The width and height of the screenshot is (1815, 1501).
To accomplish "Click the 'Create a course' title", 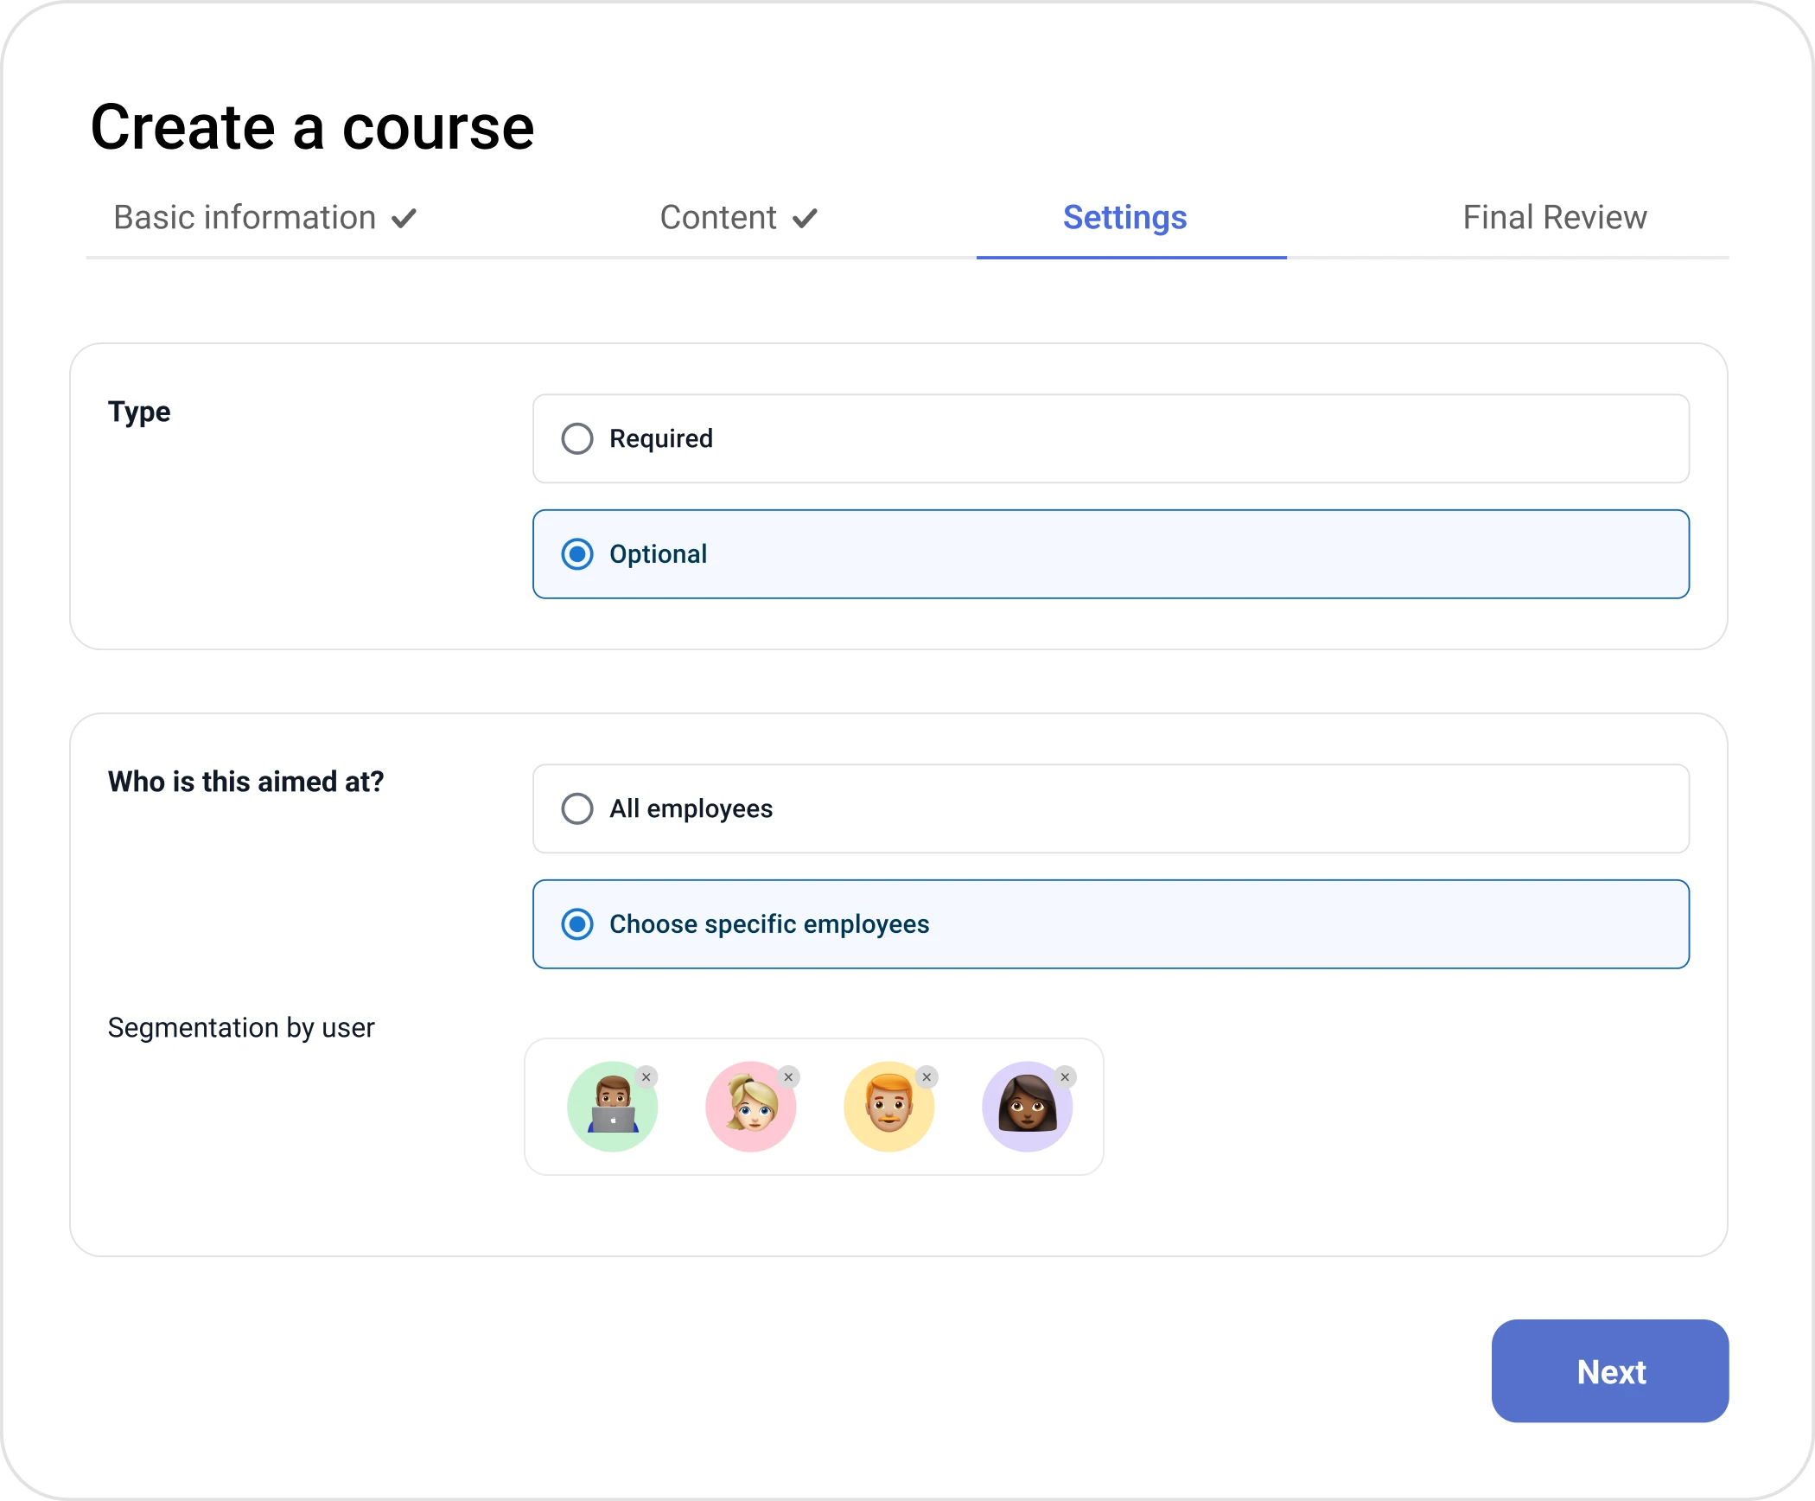I will [313, 127].
